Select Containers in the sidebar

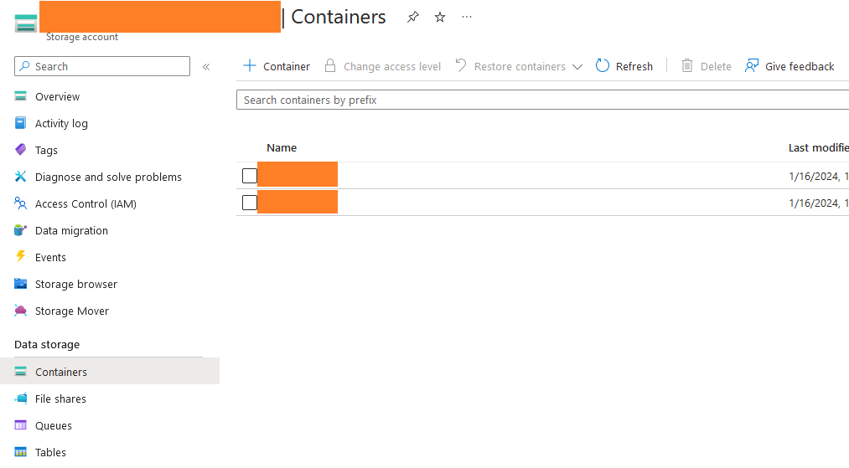(110, 372)
